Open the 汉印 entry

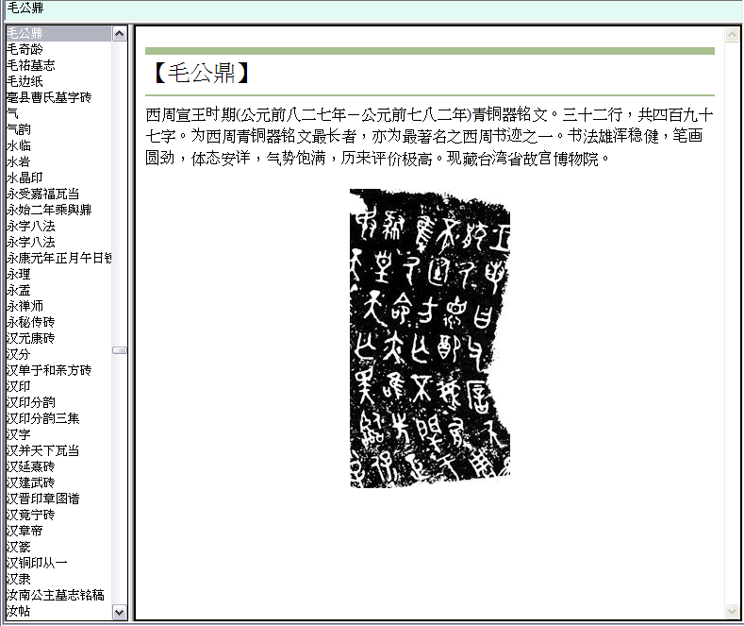coord(19,386)
